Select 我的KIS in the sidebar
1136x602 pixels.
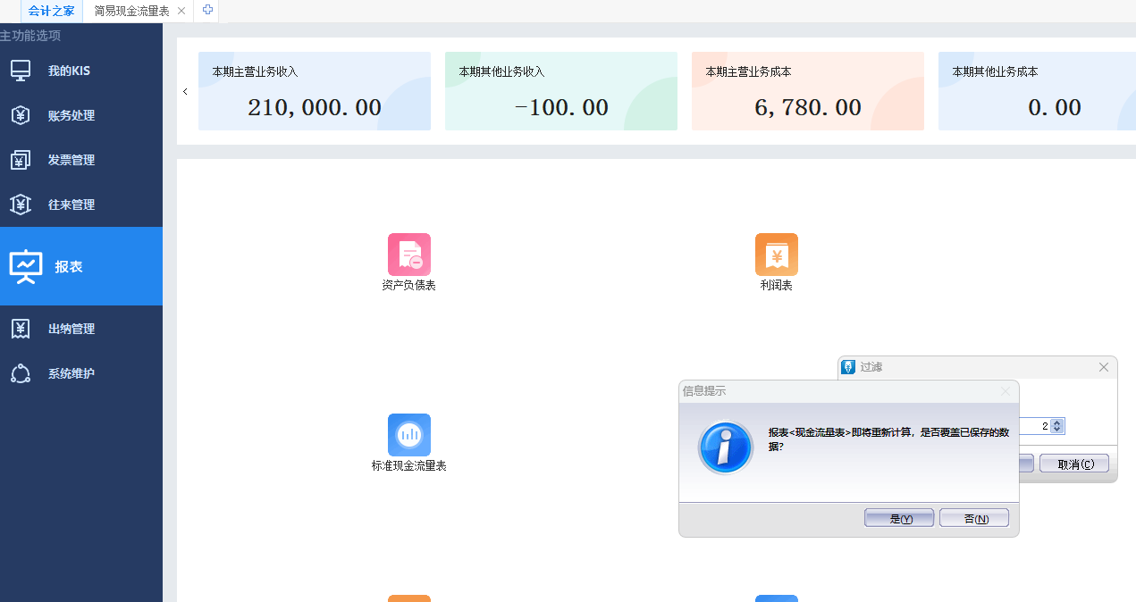coord(69,71)
